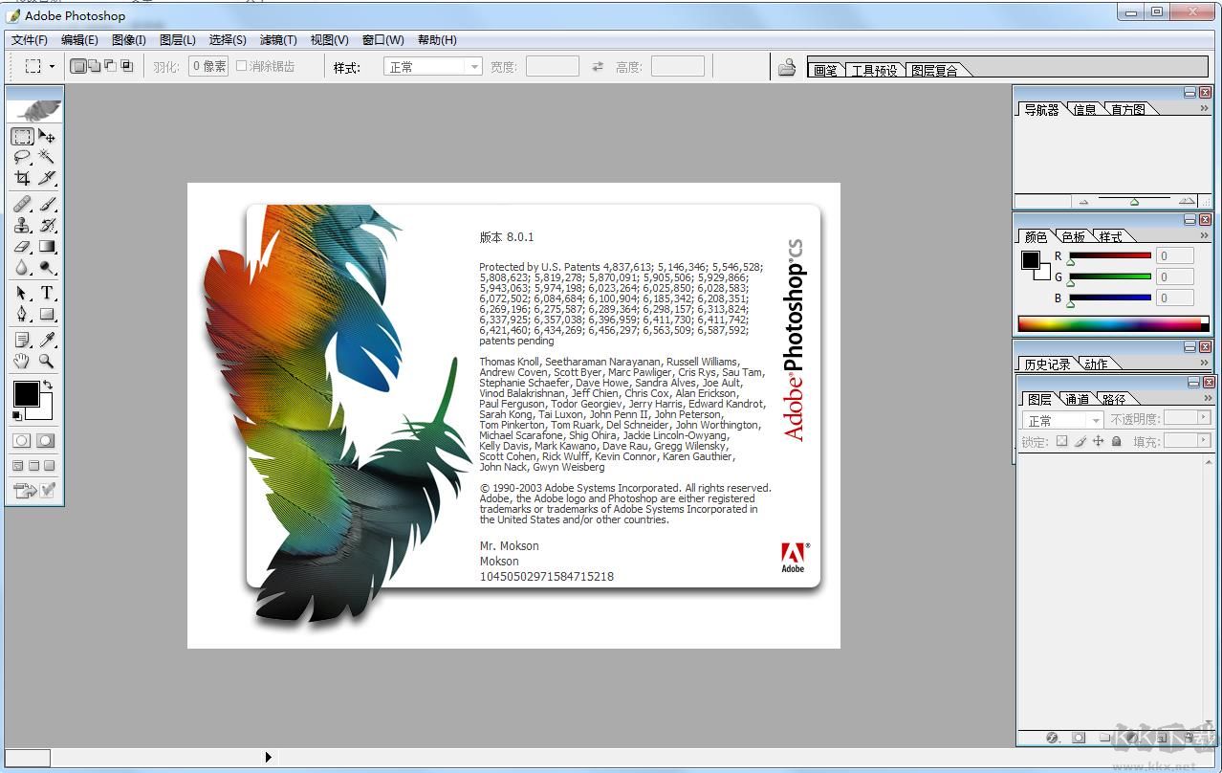Open the tool preset picker arrow
The image size is (1222, 773).
pos(52,66)
